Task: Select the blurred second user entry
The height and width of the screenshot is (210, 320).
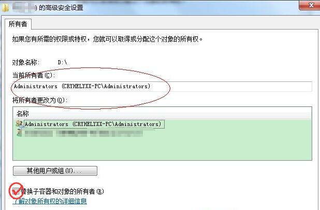Action: (x=84, y=134)
